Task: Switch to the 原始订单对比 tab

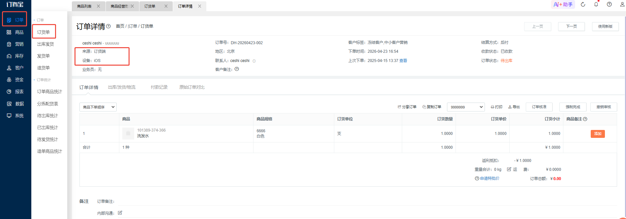Action: point(192,87)
